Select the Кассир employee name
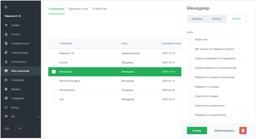This screenshot has width=256, height=139. [63, 62]
